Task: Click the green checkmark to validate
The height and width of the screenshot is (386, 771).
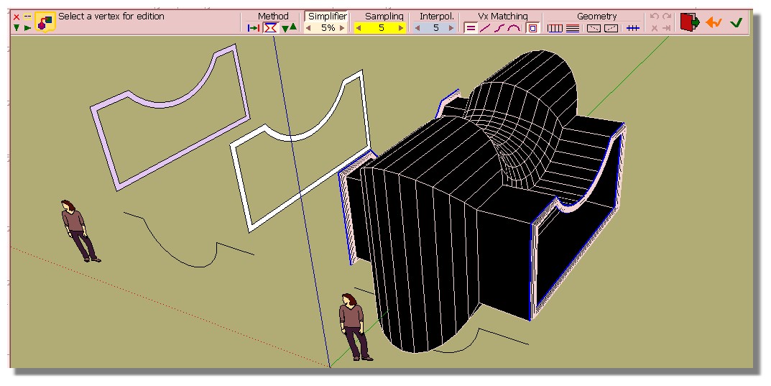Action: click(x=736, y=22)
